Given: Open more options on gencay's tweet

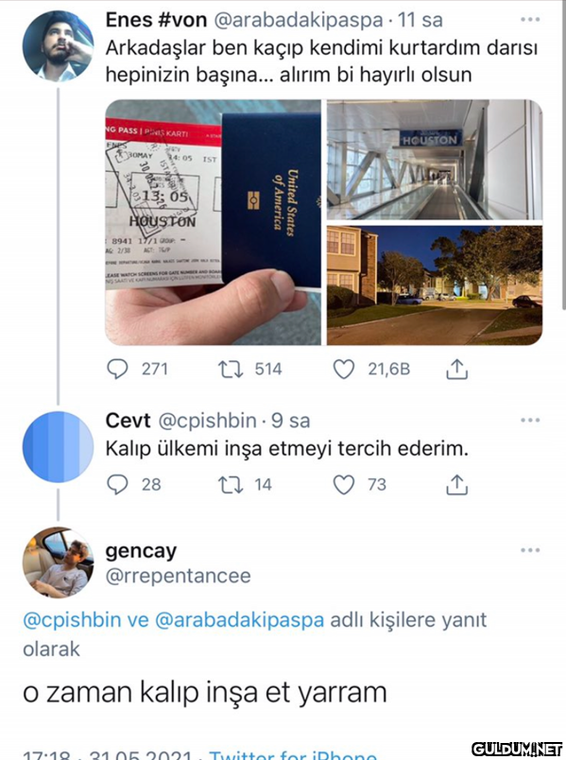Looking at the screenshot, I should tap(530, 550).
